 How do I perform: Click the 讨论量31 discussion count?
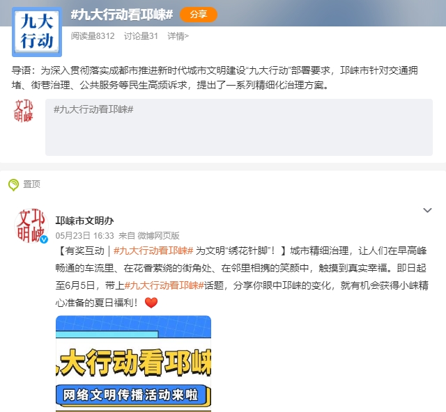tap(141, 36)
